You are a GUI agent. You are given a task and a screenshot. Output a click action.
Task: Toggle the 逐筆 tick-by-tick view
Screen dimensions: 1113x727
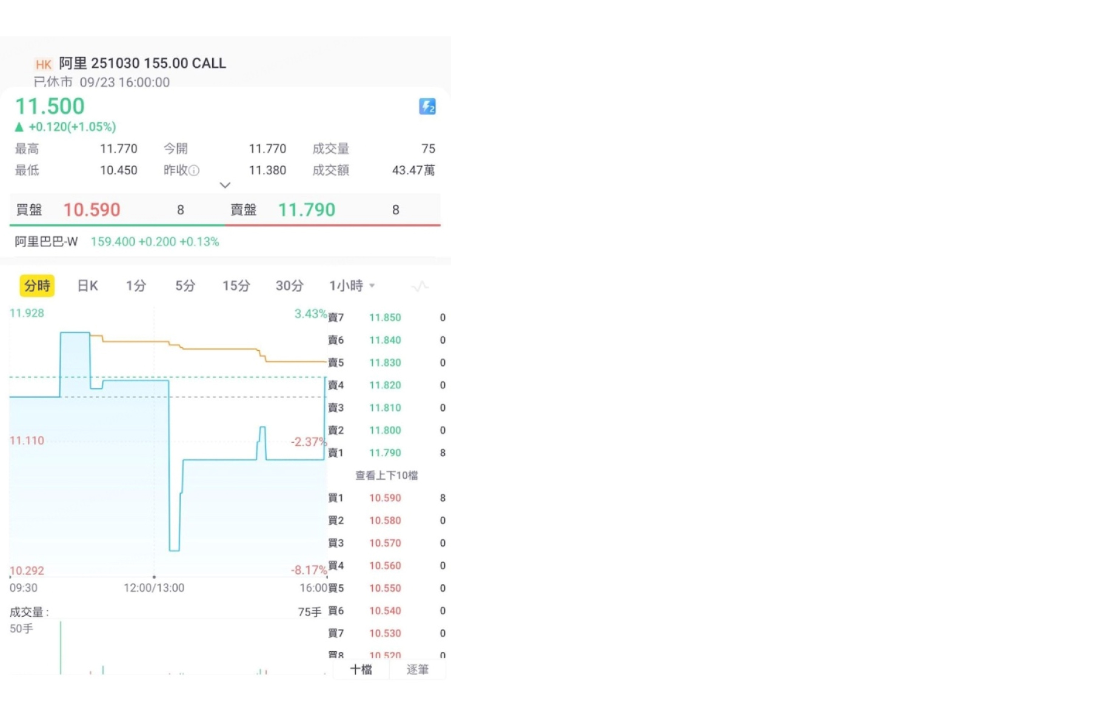tap(418, 669)
